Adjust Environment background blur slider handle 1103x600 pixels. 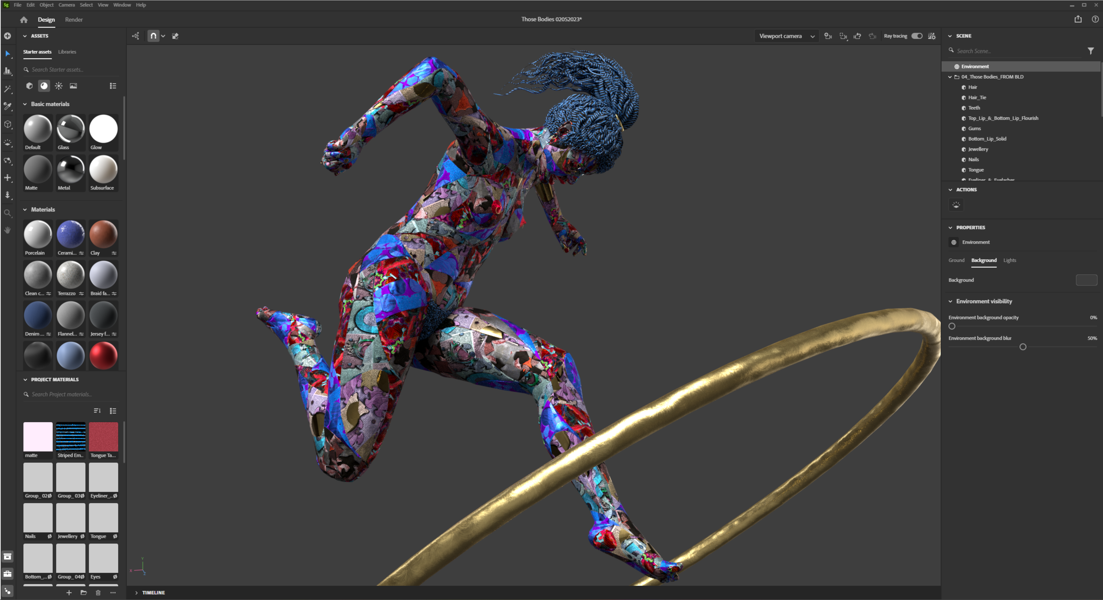(1023, 347)
